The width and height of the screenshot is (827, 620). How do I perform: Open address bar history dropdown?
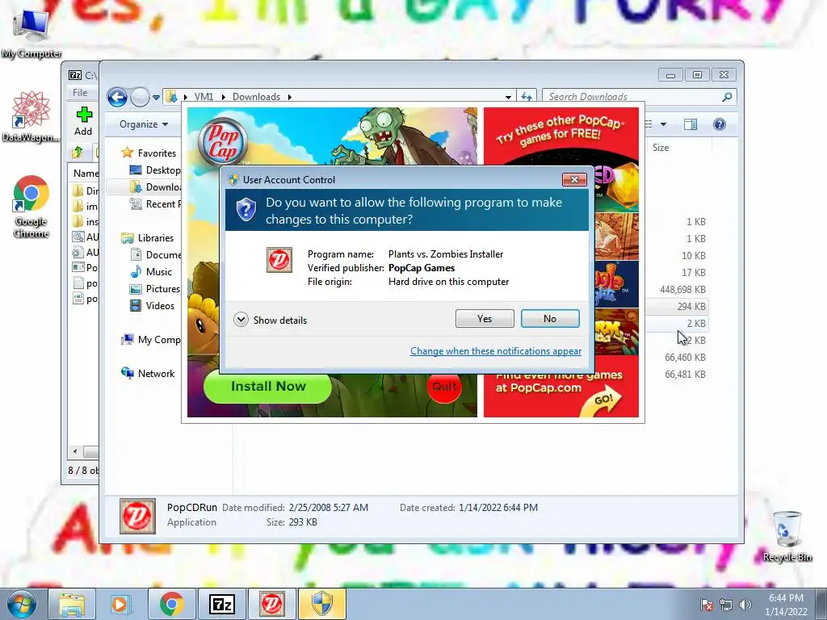pyautogui.click(x=508, y=97)
